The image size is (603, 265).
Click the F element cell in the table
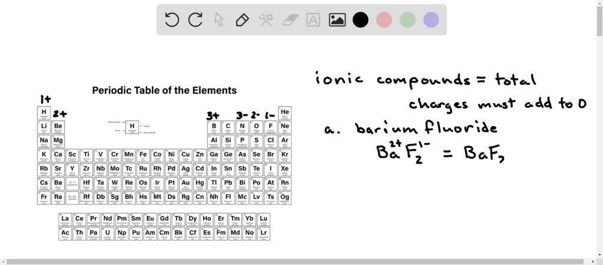click(270, 127)
